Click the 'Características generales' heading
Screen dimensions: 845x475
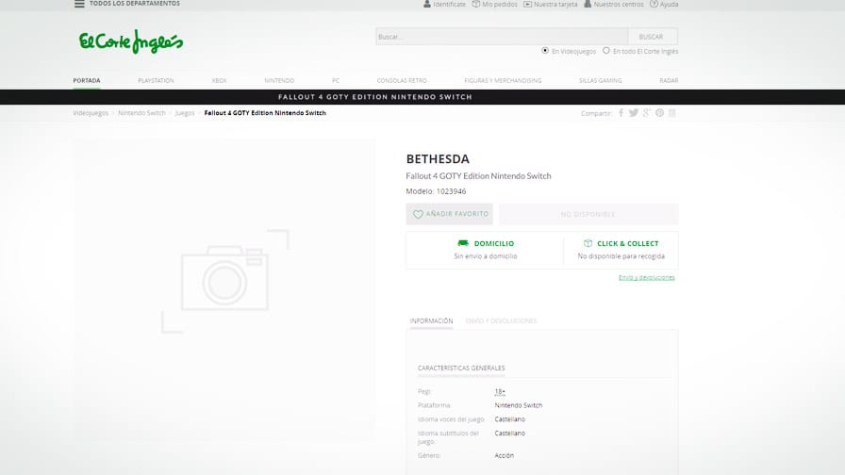461,369
